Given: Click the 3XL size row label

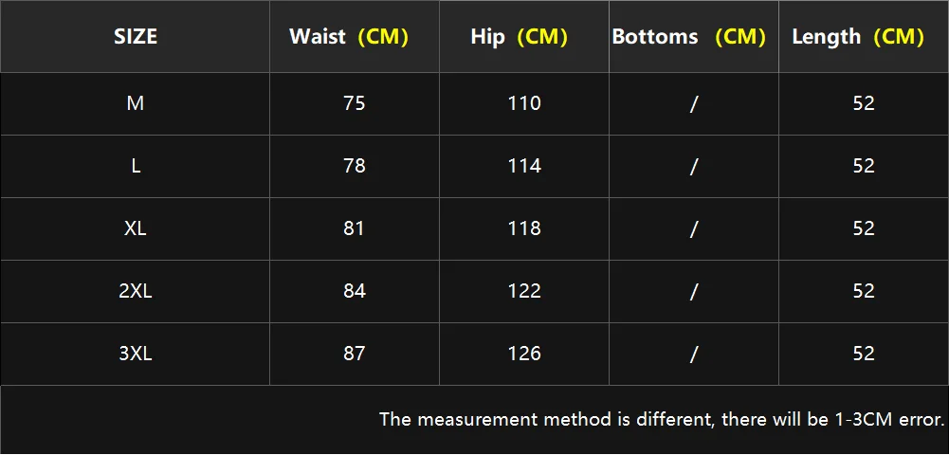Looking at the screenshot, I should click(x=136, y=354).
